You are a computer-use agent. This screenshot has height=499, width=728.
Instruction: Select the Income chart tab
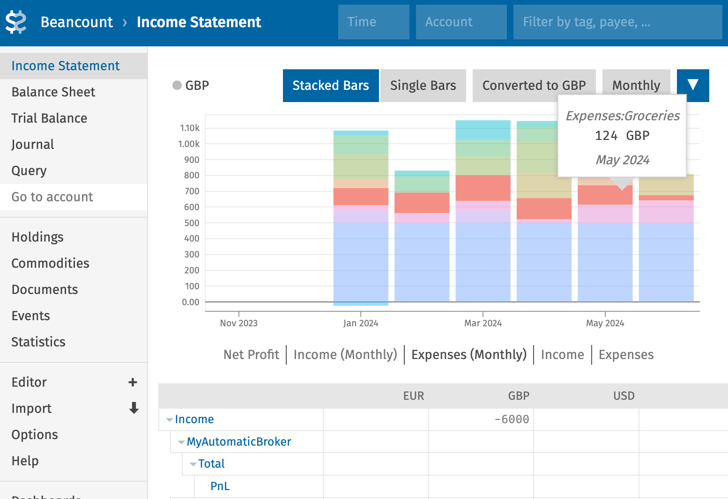pos(562,355)
